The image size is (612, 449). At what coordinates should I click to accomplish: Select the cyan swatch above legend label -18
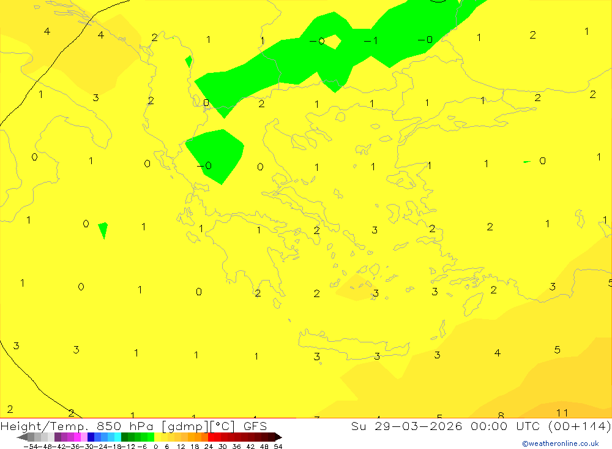point(118,437)
